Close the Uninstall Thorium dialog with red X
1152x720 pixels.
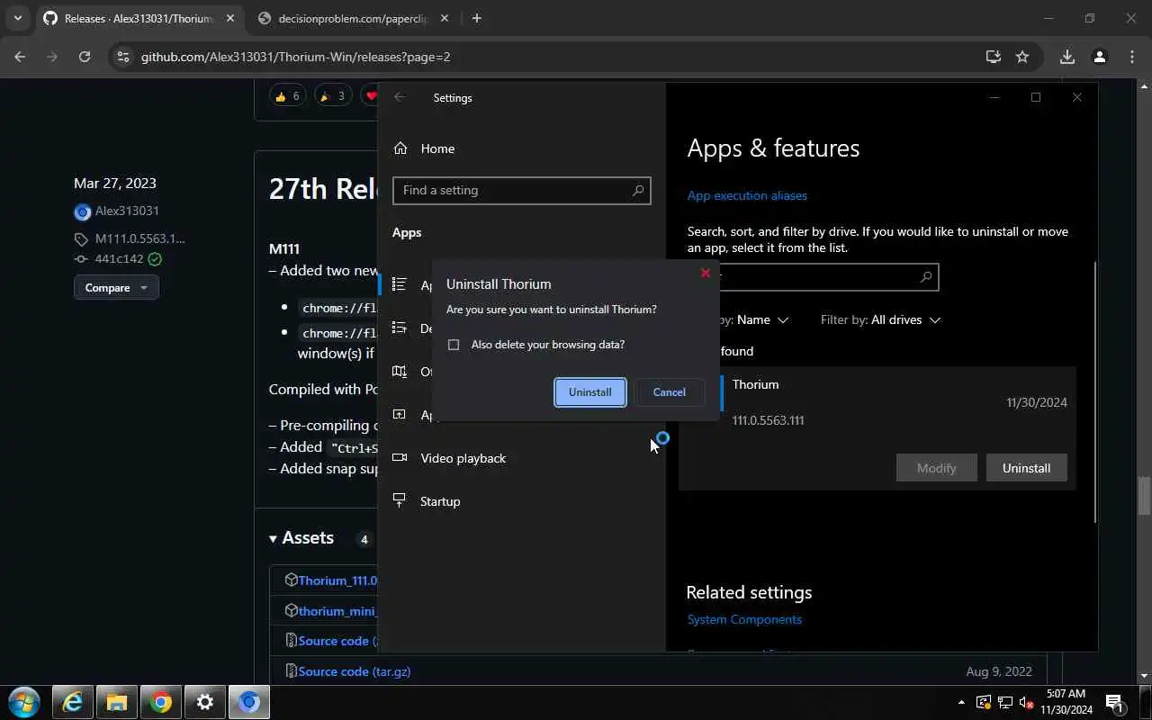click(x=706, y=273)
